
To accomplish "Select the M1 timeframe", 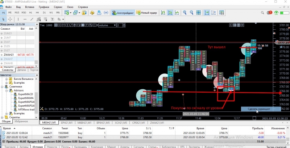I will [4, 13].
